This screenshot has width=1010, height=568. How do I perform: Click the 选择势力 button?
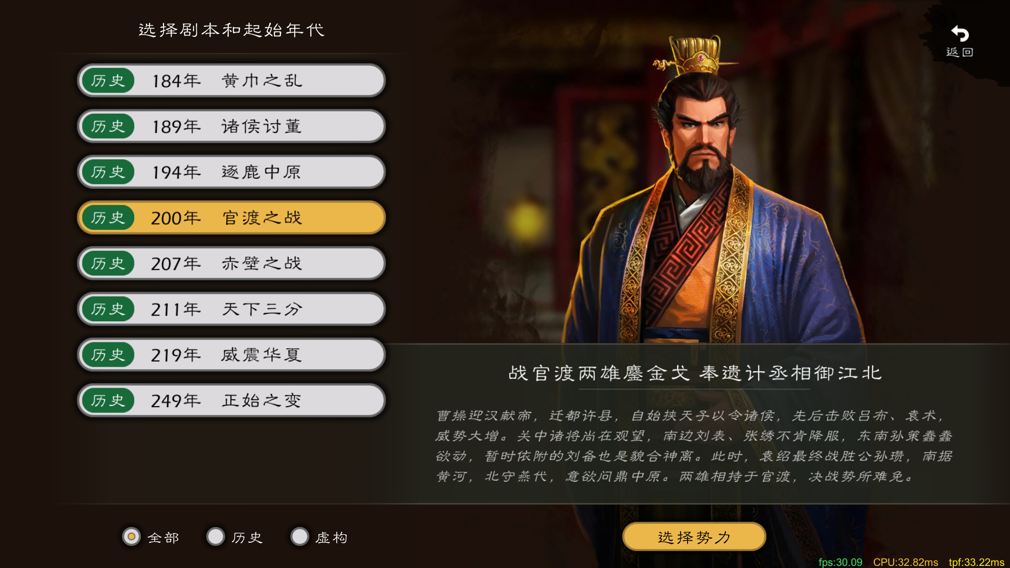[x=694, y=537]
